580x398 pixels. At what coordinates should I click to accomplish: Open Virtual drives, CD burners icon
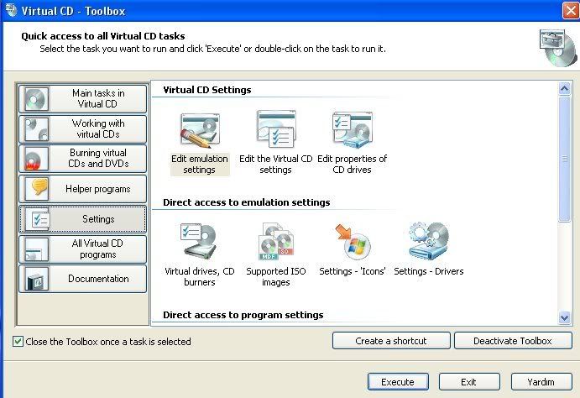point(199,241)
